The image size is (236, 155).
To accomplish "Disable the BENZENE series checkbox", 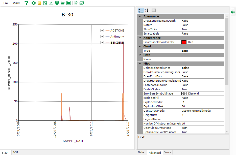I will click(102, 43).
